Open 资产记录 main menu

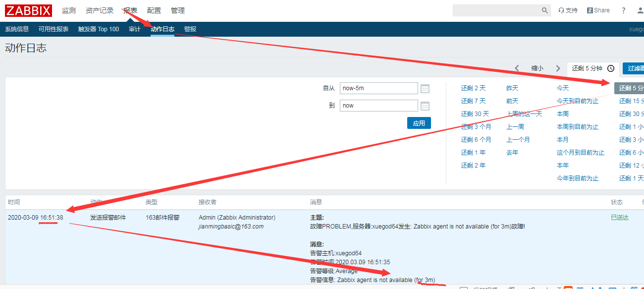[x=100, y=10]
